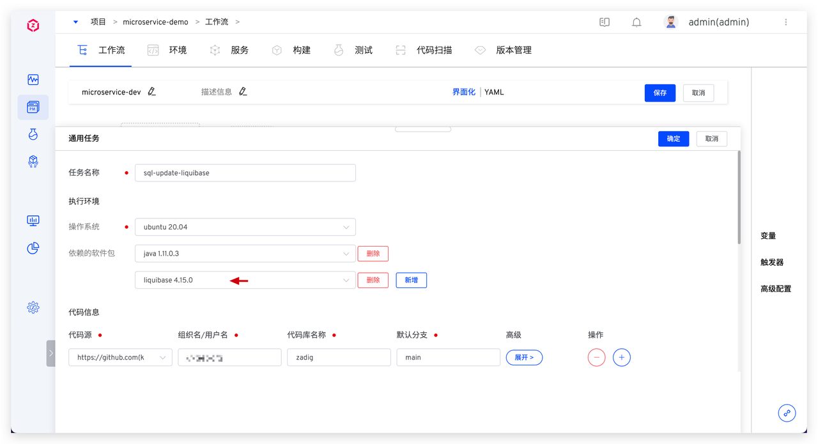Open the 变量 side panel
The height and width of the screenshot is (444, 818).
pos(768,236)
